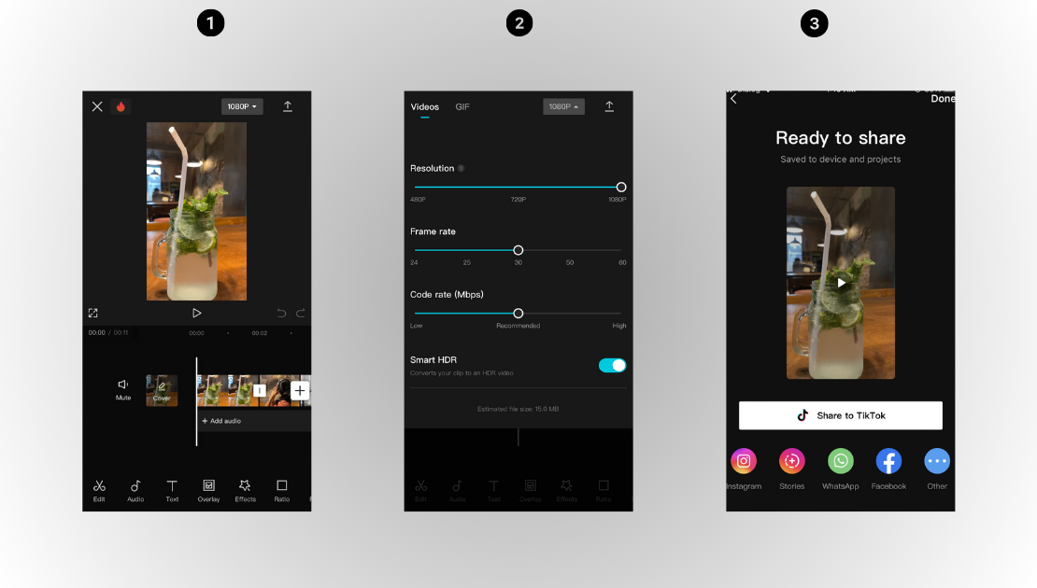Click the Estimated file size text
This screenshot has height=588, width=1037.
point(518,409)
